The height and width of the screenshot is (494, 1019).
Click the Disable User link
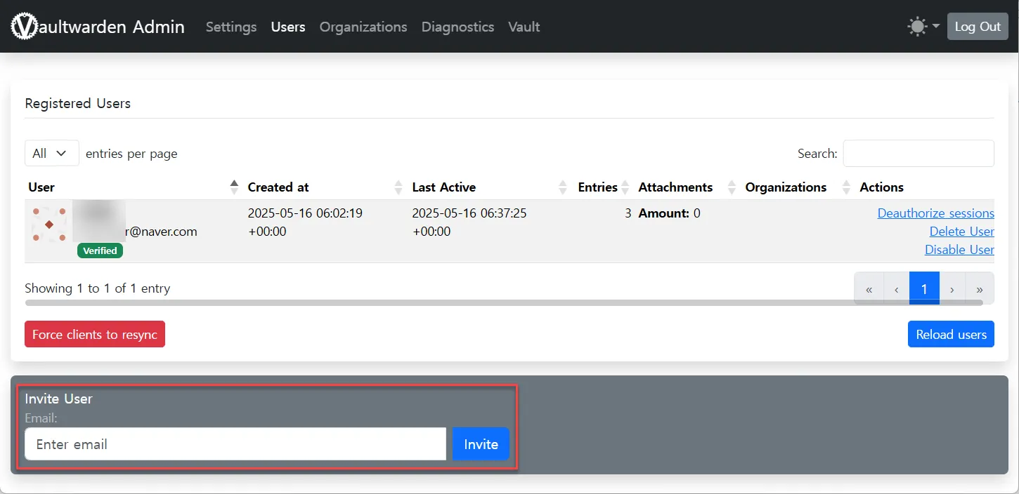pos(959,250)
